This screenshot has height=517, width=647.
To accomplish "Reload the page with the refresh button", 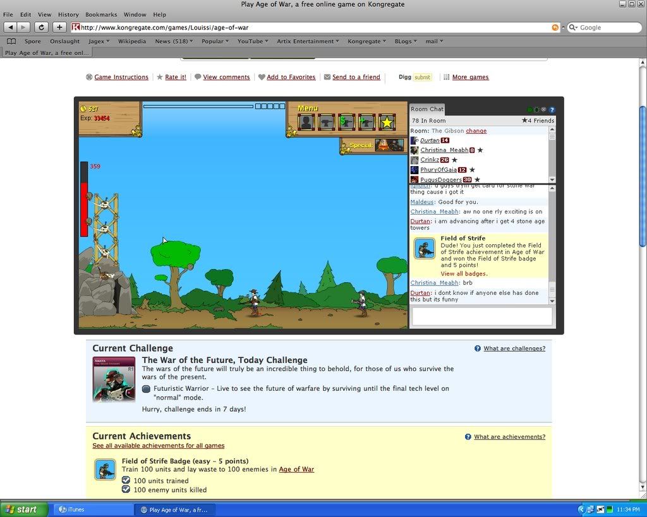I will click(x=41, y=27).
